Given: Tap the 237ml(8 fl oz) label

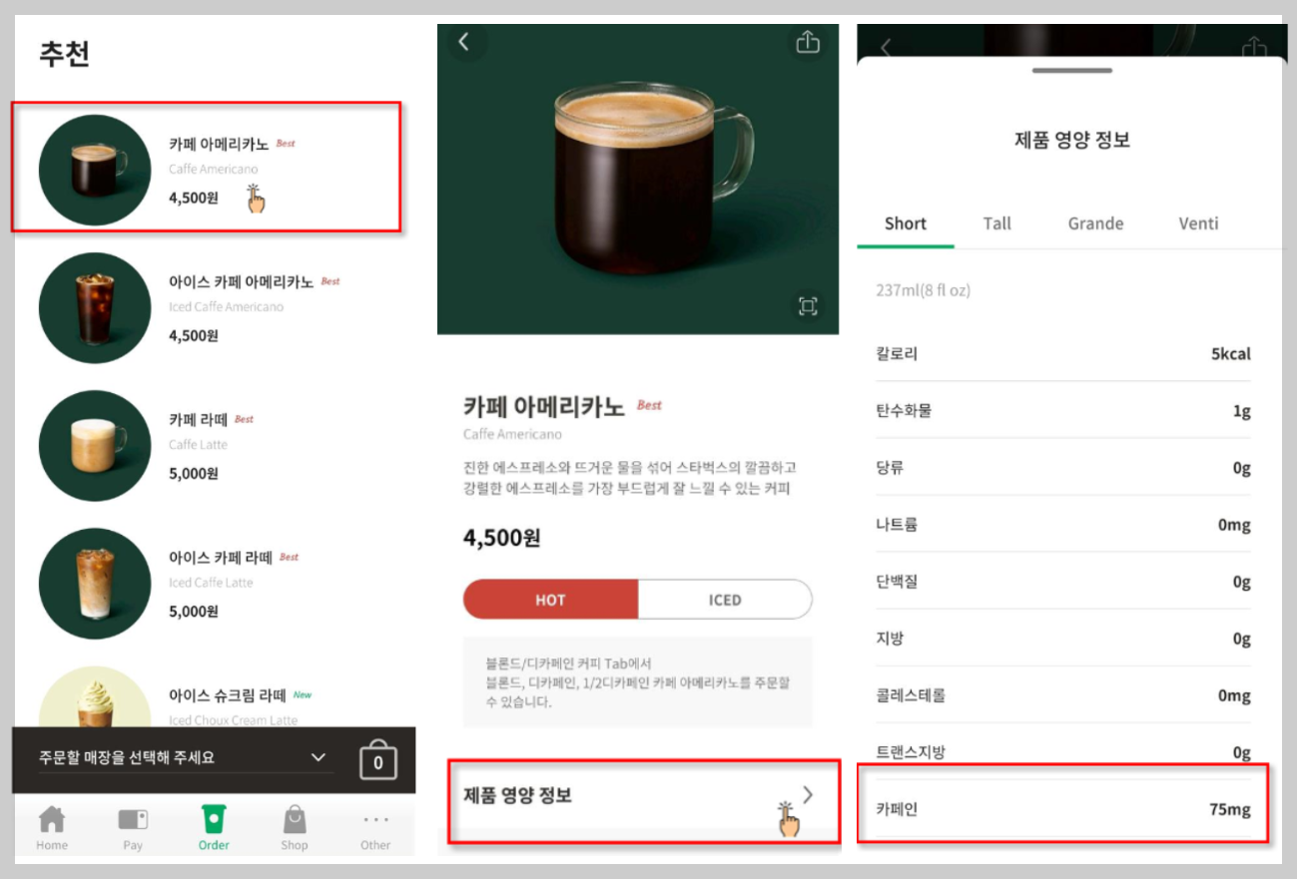Looking at the screenshot, I should [x=923, y=290].
